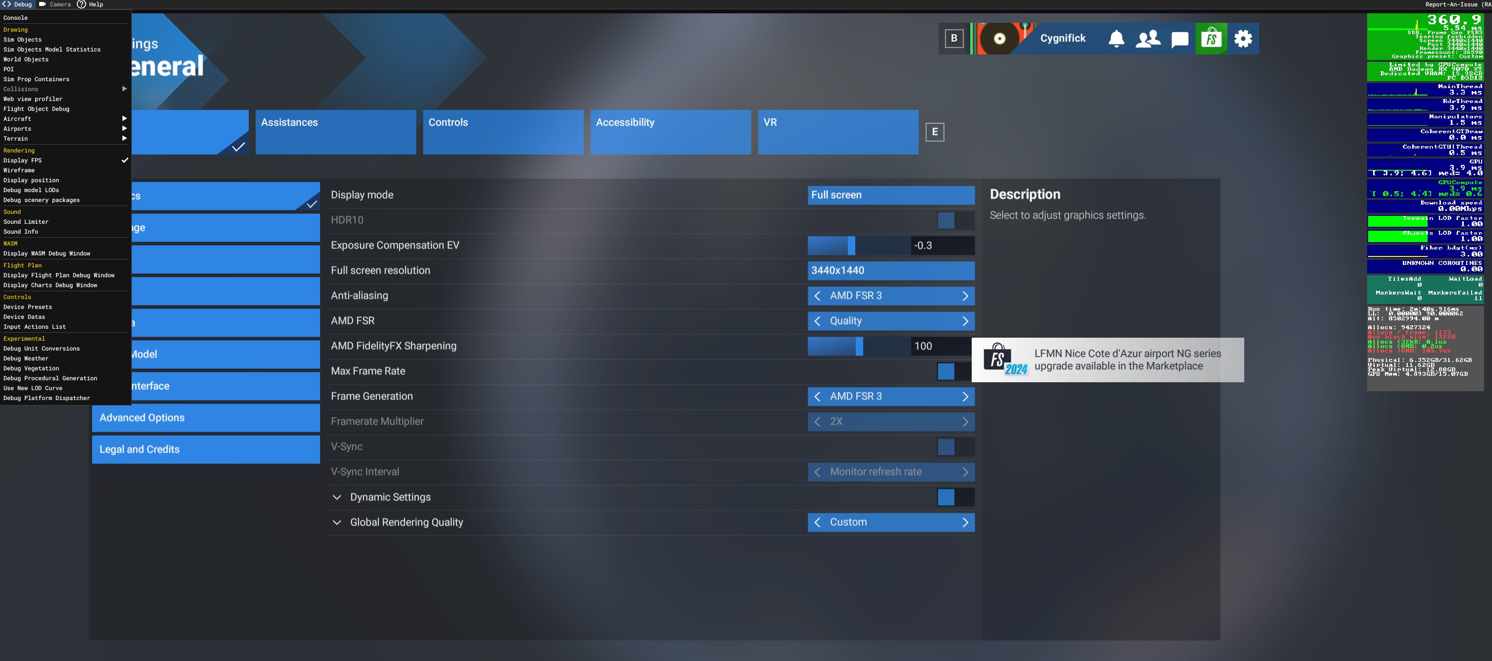Open the green Marketplace bag icon
Viewport: 1492px width, 661px height.
[1211, 39]
